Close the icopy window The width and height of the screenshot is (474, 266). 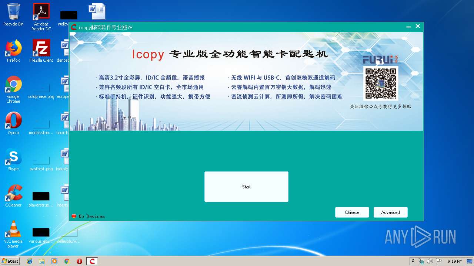418,26
